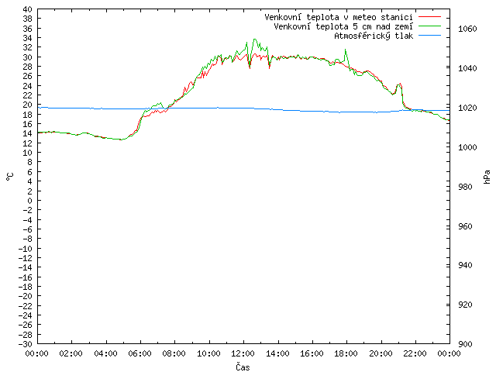Click x-axis label '16:00'
The height and width of the screenshot is (372, 496).
pyautogui.click(x=312, y=353)
